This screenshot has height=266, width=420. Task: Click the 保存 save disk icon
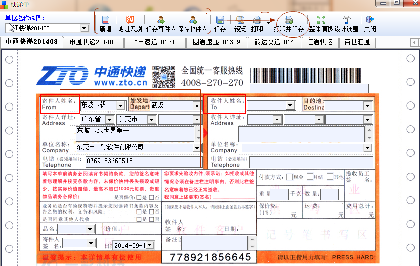220,21
